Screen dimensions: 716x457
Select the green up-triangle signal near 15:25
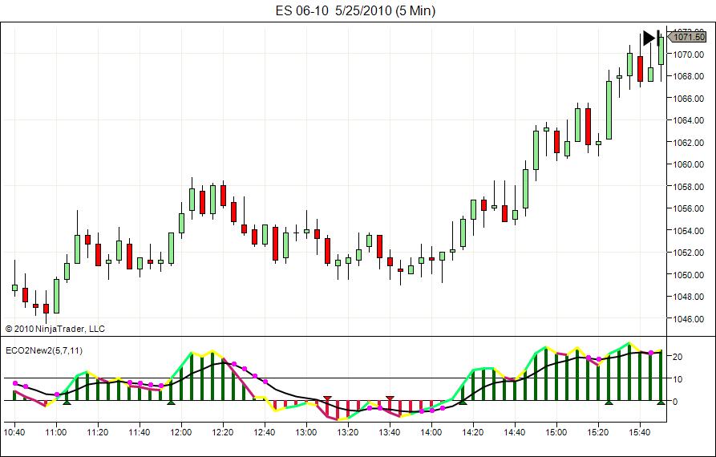(x=609, y=402)
